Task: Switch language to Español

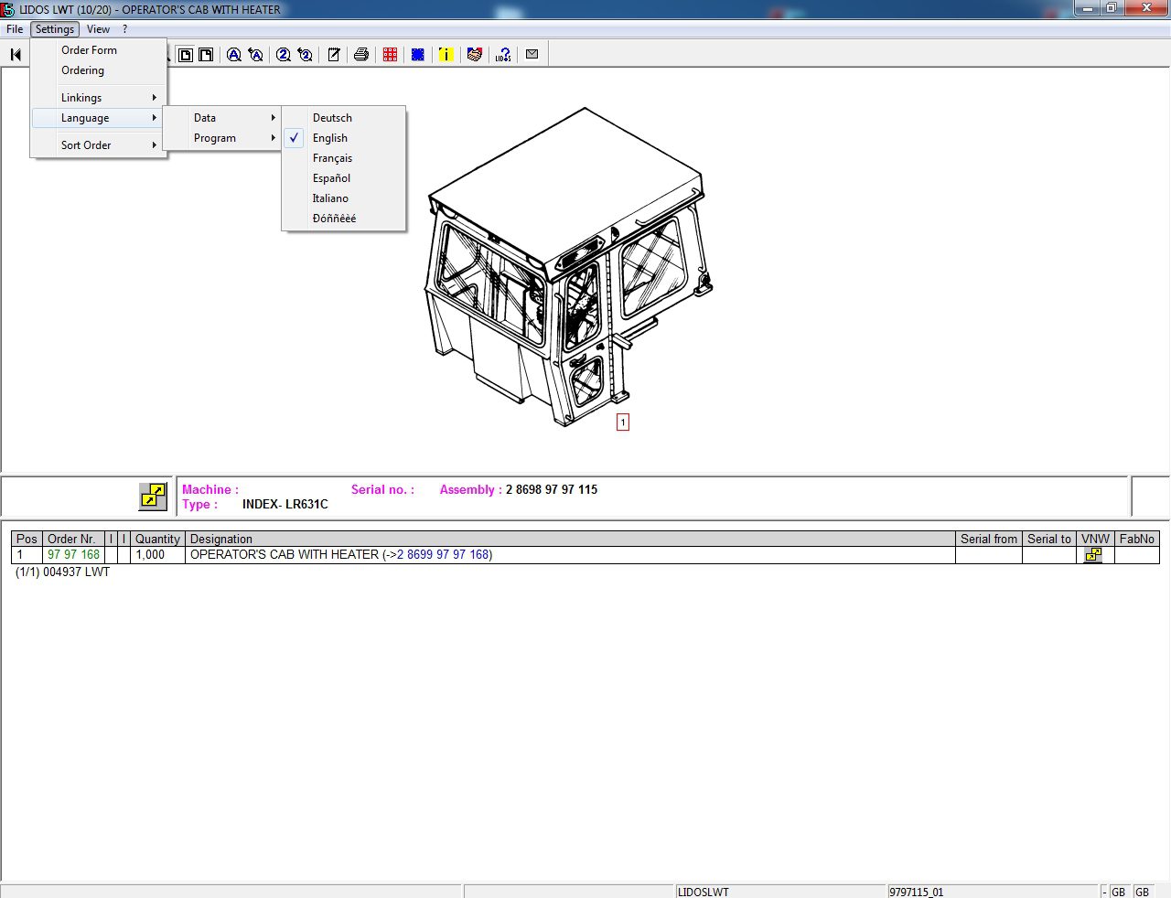Action: click(331, 177)
